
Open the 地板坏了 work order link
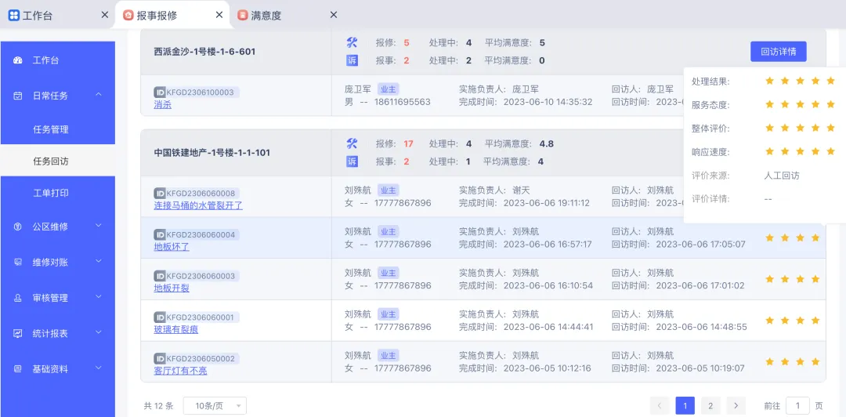pos(172,247)
